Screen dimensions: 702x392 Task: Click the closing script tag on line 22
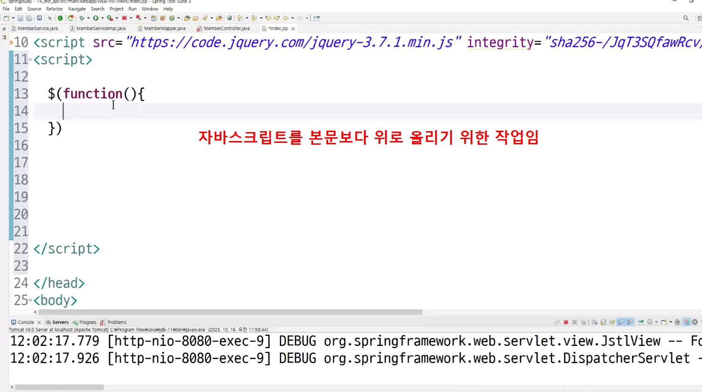point(66,249)
